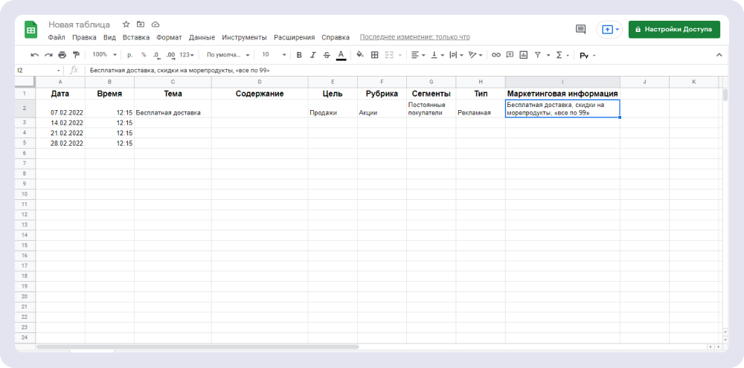Select row 6 header
The height and width of the screenshot is (368, 744).
click(25, 153)
